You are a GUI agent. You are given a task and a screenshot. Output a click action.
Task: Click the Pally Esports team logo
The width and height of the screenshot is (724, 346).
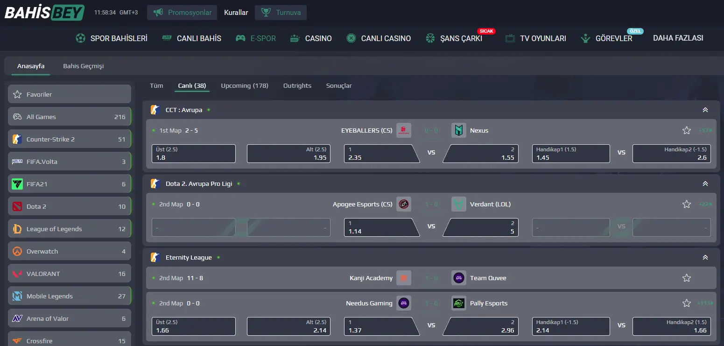[459, 303]
